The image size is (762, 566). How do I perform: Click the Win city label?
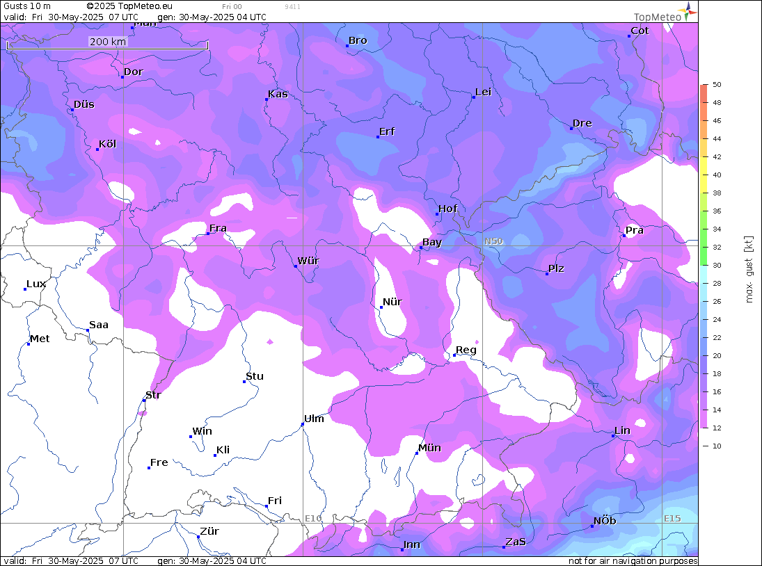click(x=203, y=431)
